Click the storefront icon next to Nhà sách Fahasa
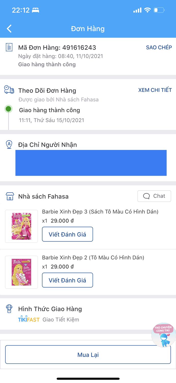The width and height of the screenshot is (176, 383). click(x=9, y=196)
